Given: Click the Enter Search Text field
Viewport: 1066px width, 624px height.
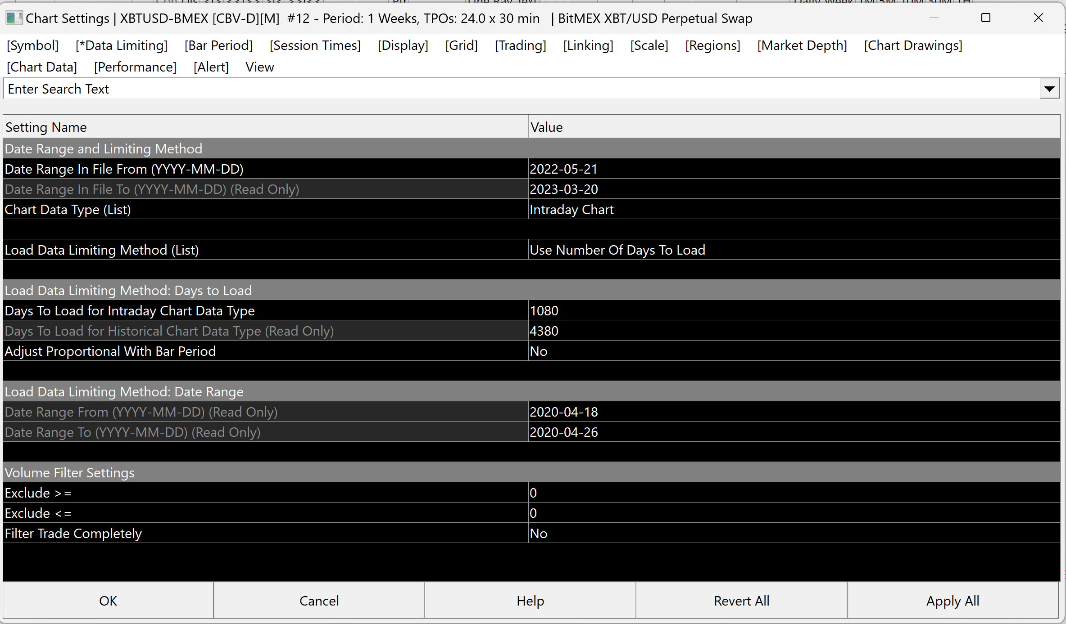Looking at the screenshot, I should [x=518, y=89].
